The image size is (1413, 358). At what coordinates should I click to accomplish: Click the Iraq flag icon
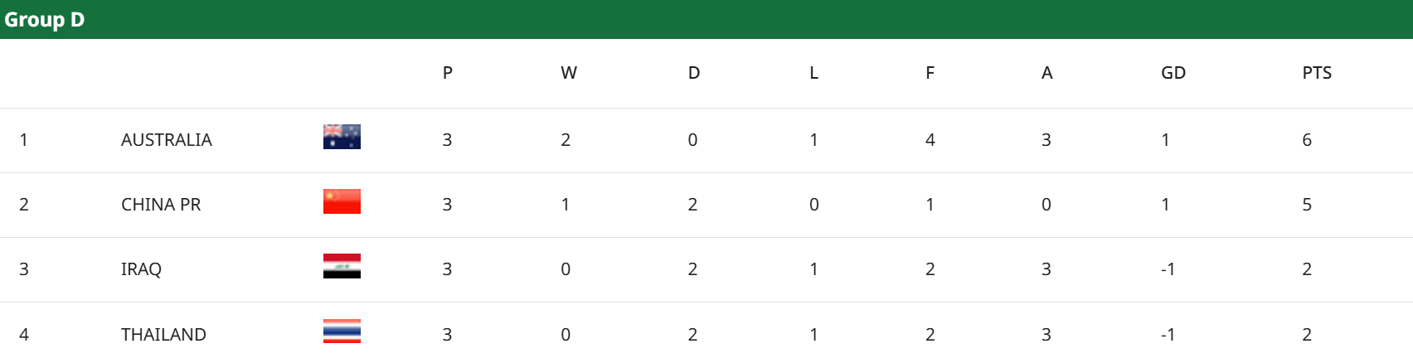pyautogui.click(x=342, y=266)
